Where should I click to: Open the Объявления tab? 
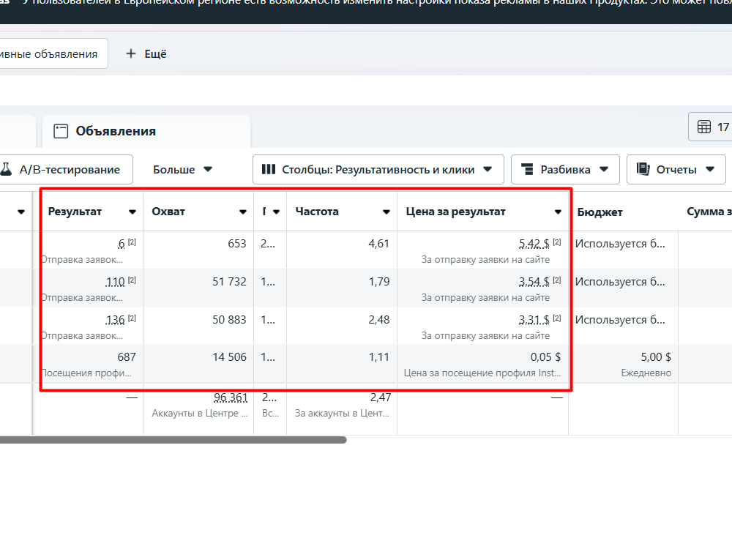146,131
